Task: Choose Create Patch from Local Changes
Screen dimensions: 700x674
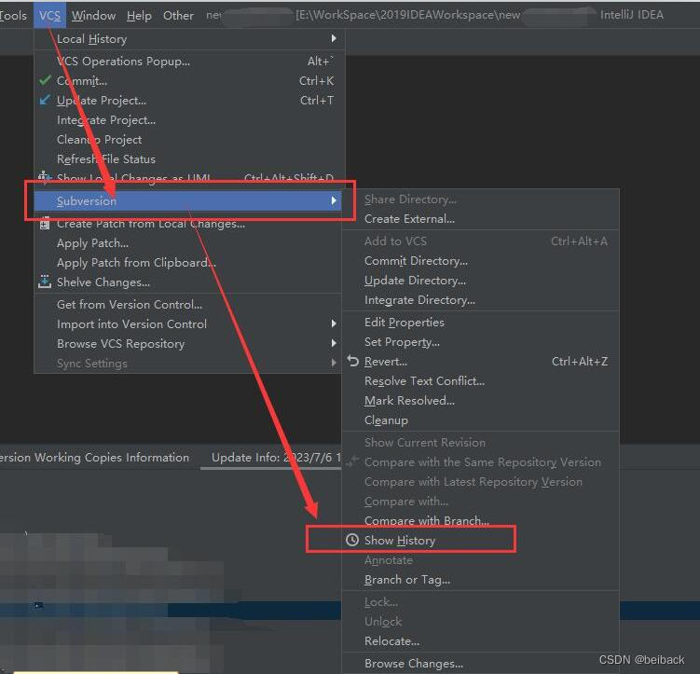Action: tap(187, 223)
